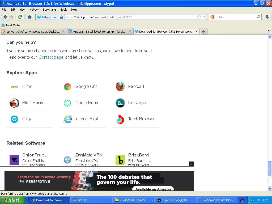Click the network system tray icon
Screen dimensions: 272x204
252,200
